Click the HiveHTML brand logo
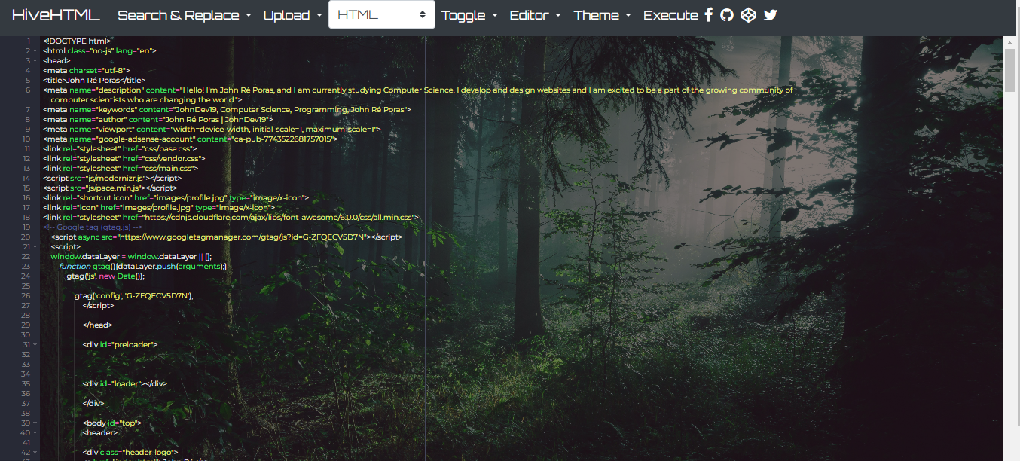Image resolution: width=1020 pixels, height=461 pixels. click(57, 15)
